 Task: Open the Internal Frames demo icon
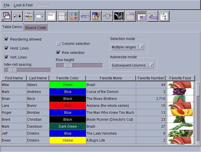coord(6,16)
